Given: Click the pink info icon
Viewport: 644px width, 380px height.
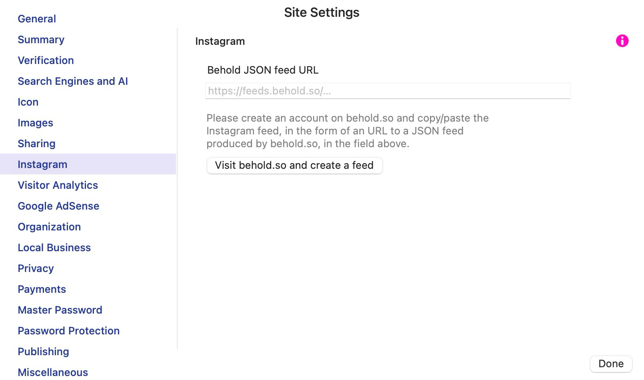Looking at the screenshot, I should (622, 41).
